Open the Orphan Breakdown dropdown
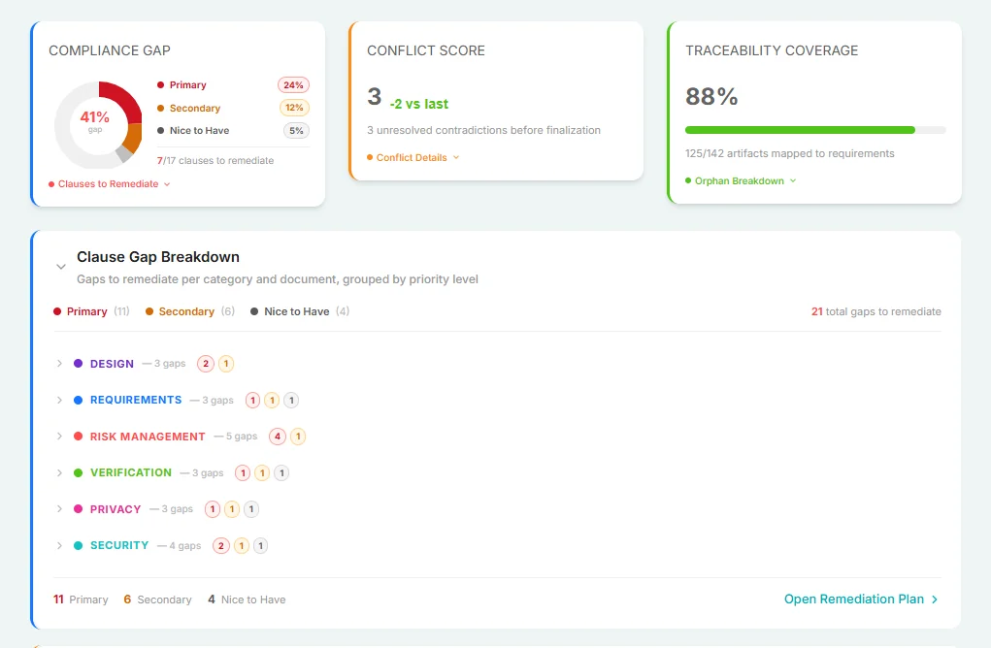This screenshot has width=991, height=648. click(741, 181)
